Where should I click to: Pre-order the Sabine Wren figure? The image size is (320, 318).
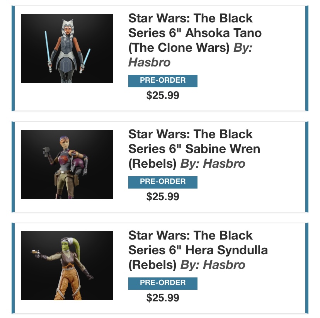point(163,182)
